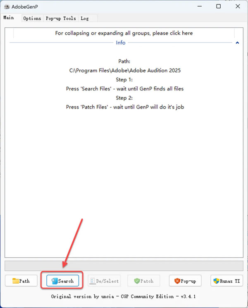The image size is (248, 308).
Task: Click the AdobeGenP title bar app icon
Action: (x=7, y=7)
